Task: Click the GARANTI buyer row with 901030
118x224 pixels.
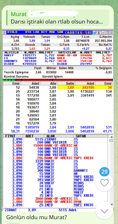Action: (29, 61)
